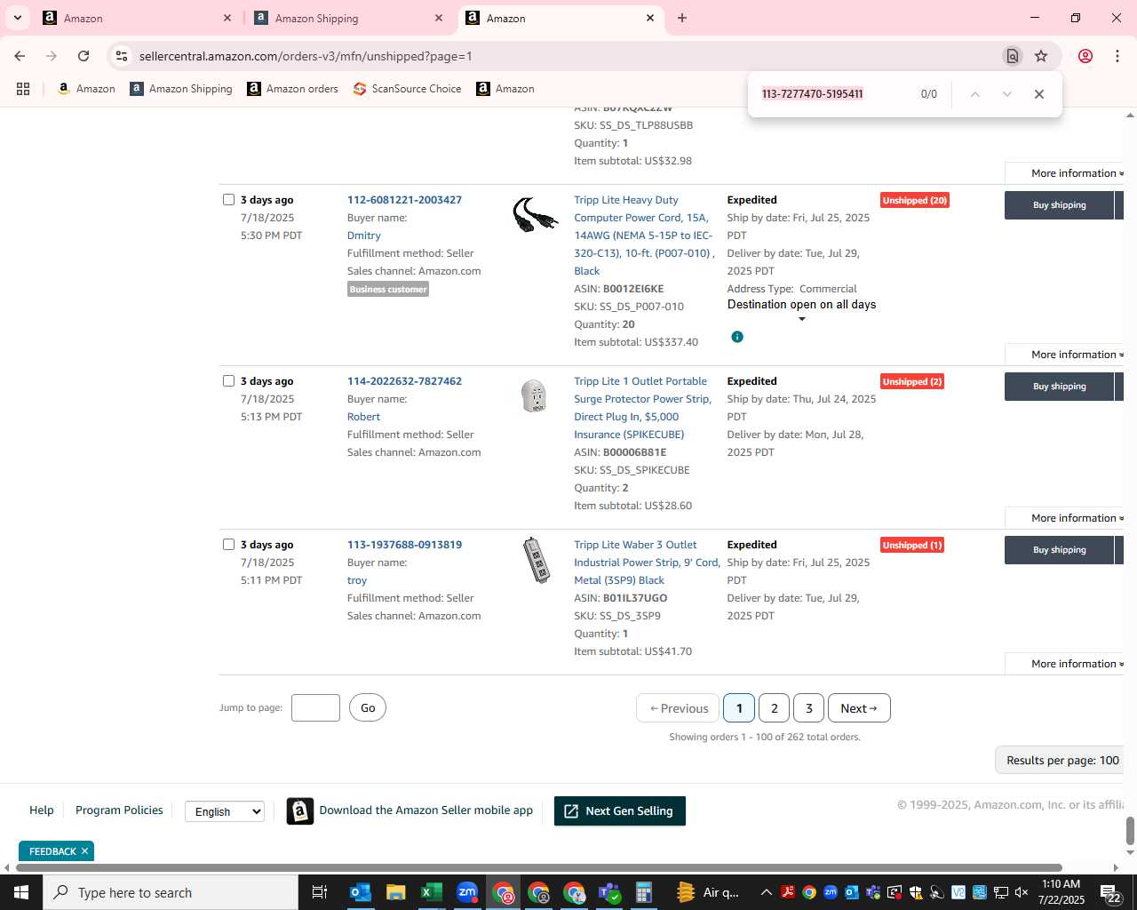Click the browser back arrow
The height and width of the screenshot is (910, 1137).
(x=20, y=56)
